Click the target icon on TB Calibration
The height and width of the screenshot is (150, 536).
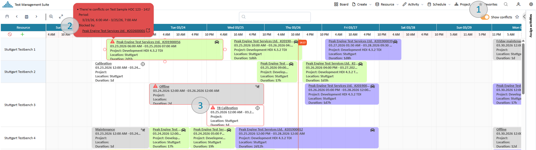point(258,108)
